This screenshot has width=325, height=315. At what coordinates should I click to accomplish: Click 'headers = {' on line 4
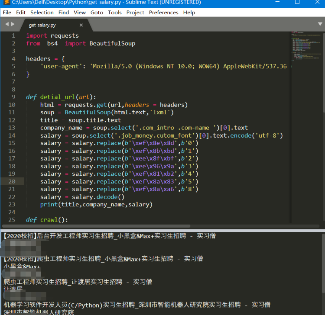pos(45,59)
